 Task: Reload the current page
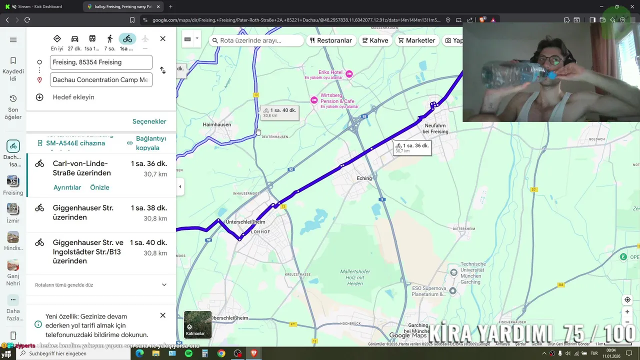pyautogui.click(x=27, y=20)
